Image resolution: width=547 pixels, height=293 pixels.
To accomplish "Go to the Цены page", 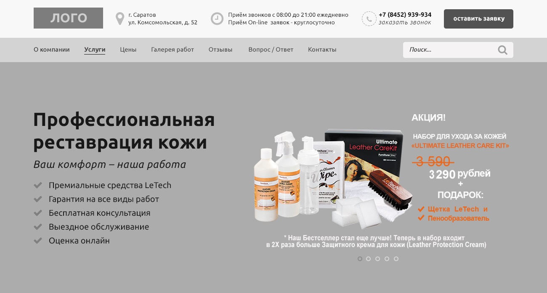I will pyautogui.click(x=128, y=50).
